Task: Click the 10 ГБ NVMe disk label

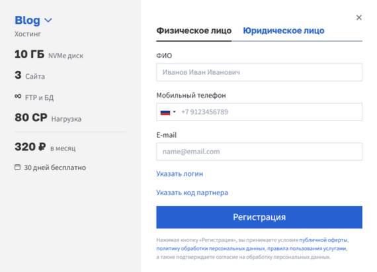Action: click(49, 54)
